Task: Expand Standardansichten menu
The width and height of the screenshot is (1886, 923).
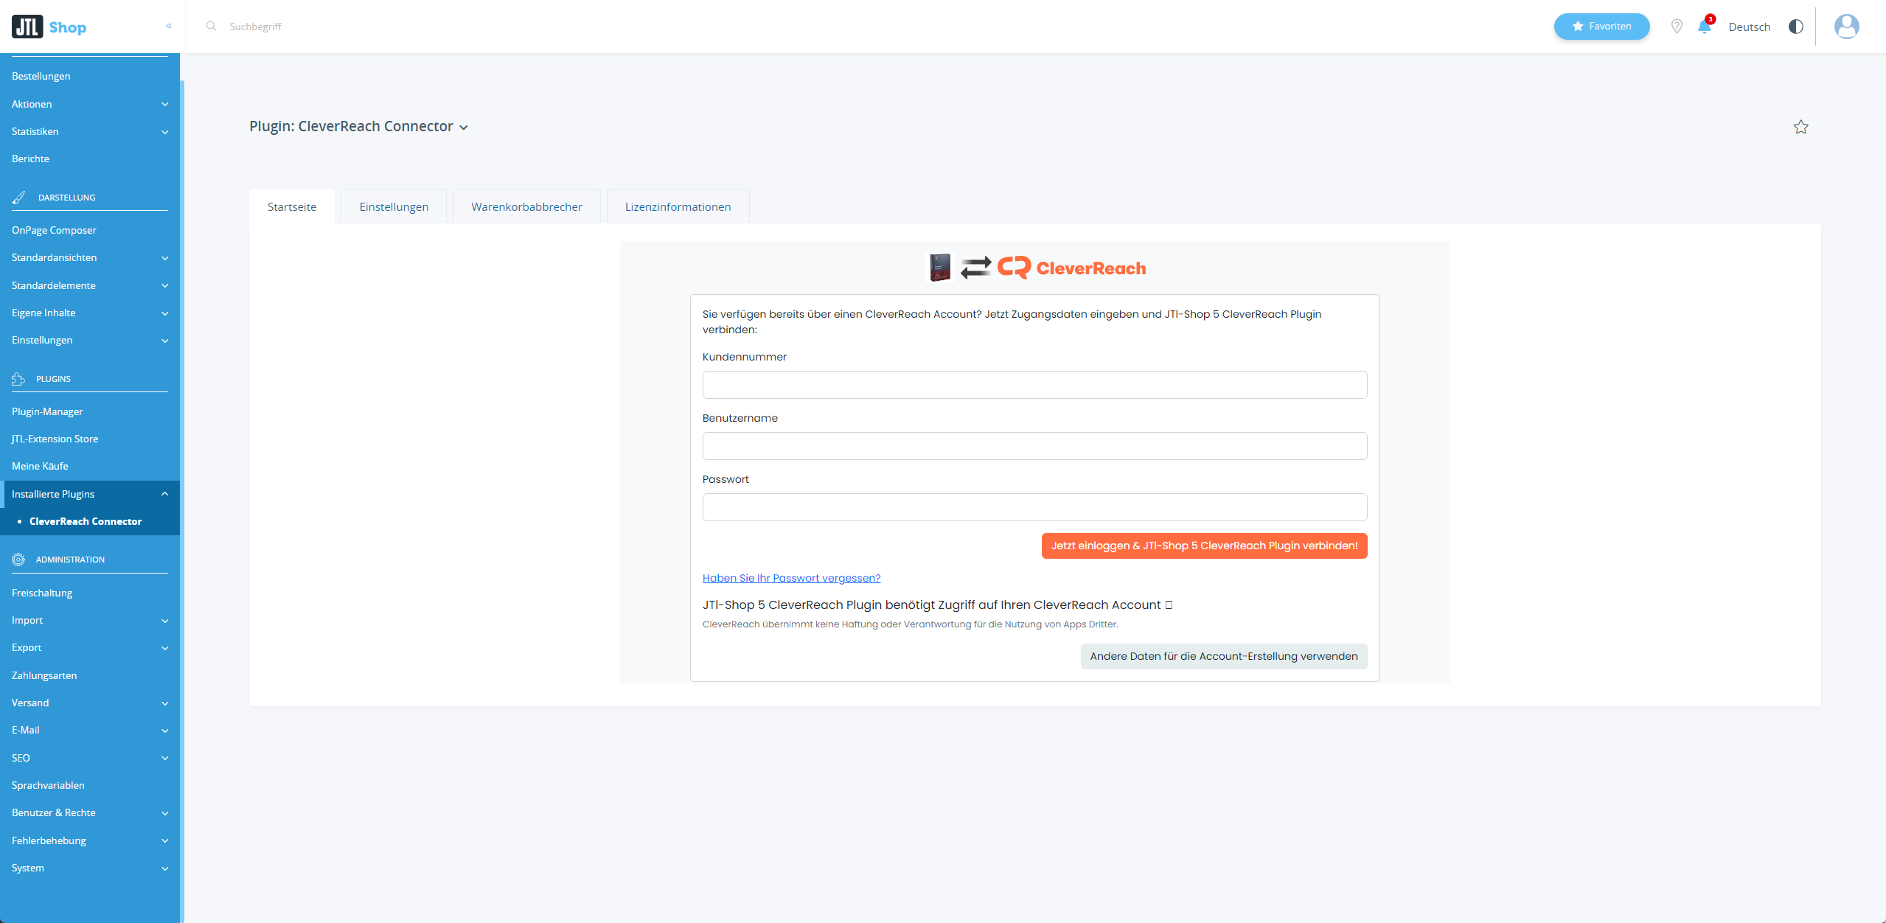Action: 90,257
